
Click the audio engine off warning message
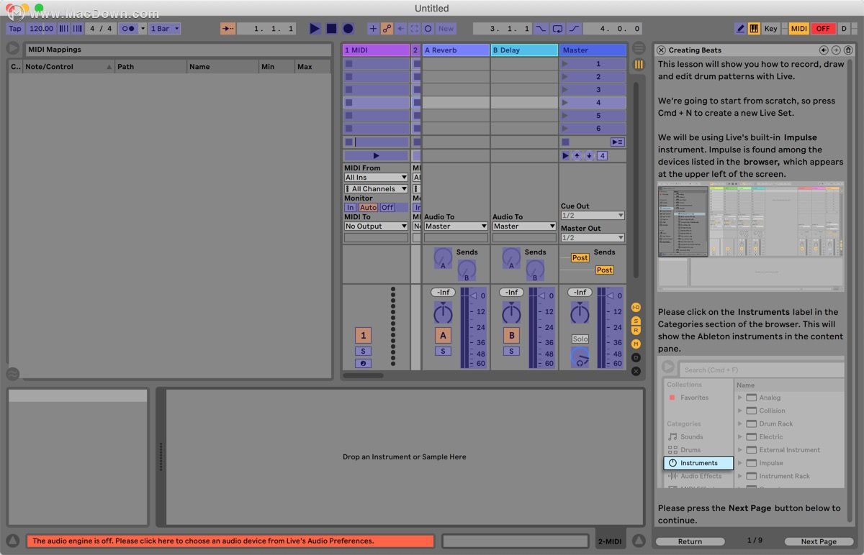[230, 541]
